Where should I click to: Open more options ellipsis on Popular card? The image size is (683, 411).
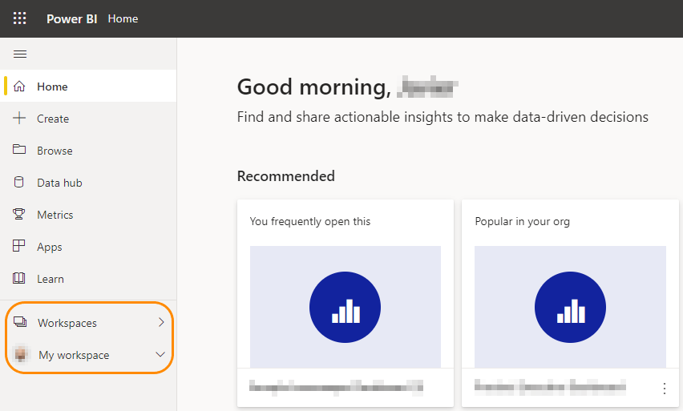[664, 389]
